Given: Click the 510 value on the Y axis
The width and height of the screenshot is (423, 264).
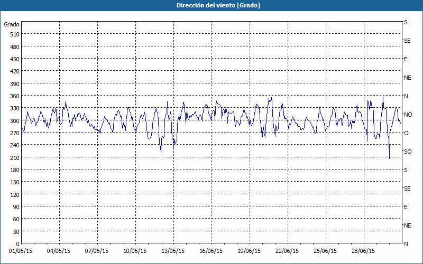Looking at the screenshot, I should 14,34.
